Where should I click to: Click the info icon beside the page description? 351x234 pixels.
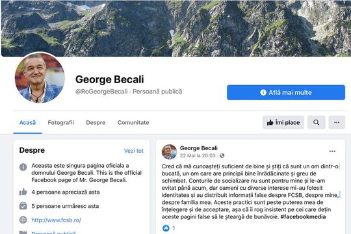pyautogui.click(x=23, y=167)
